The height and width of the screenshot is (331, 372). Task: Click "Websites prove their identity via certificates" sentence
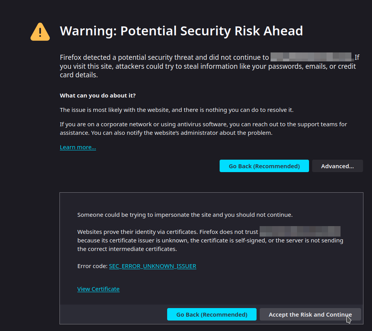click(168, 232)
